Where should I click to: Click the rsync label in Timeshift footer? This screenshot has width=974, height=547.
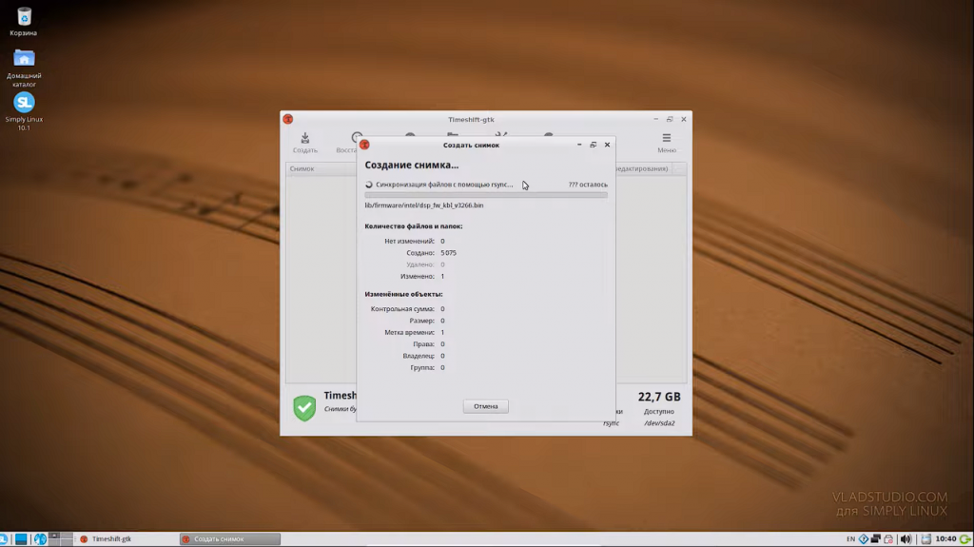611,423
